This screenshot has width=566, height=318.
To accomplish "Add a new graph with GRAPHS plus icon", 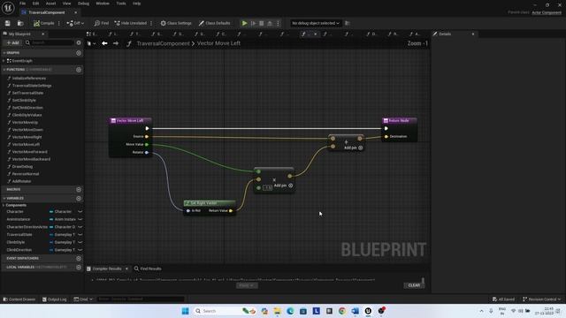I will (x=79, y=53).
